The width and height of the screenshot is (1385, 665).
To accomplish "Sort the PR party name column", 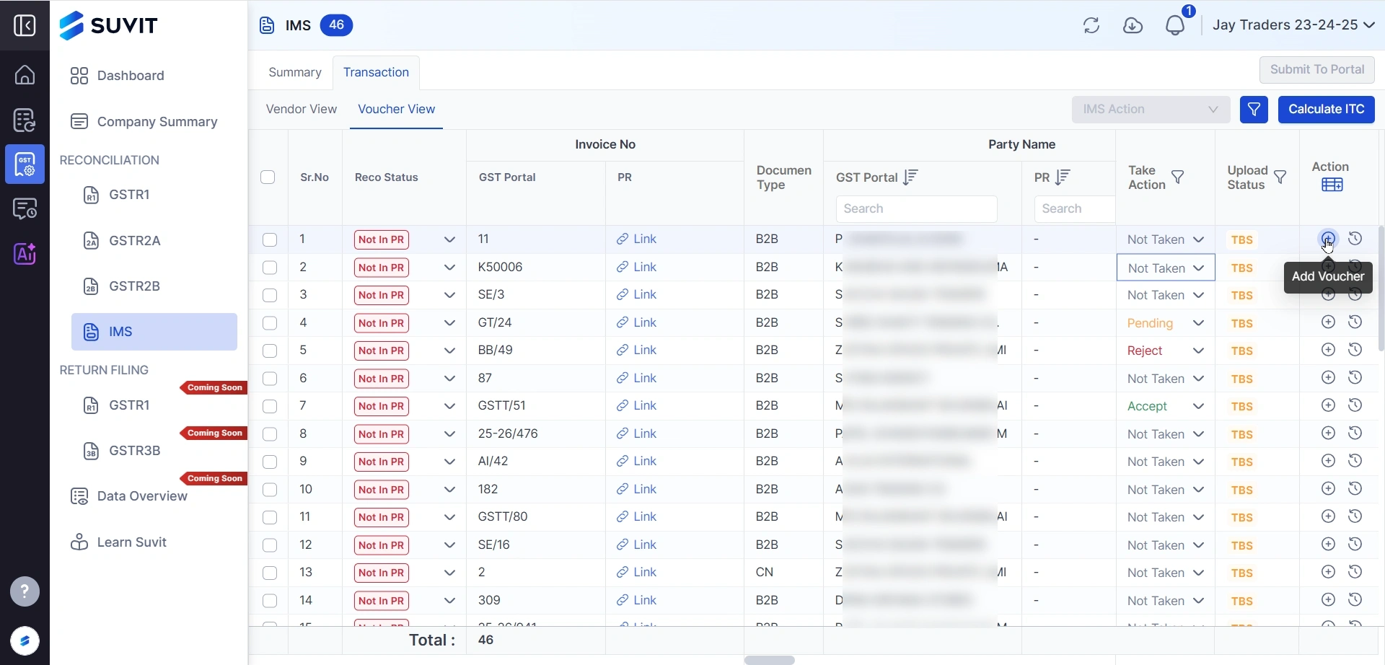I will coord(1063,177).
